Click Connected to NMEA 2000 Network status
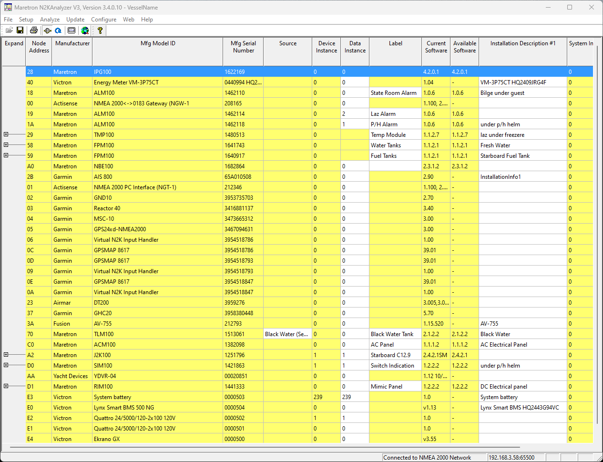Viewport: 603px width, 462px height. [x=434, y=457]
